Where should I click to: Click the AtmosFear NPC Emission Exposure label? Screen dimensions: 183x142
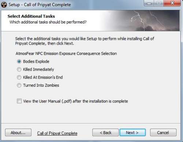click(66, 53)
